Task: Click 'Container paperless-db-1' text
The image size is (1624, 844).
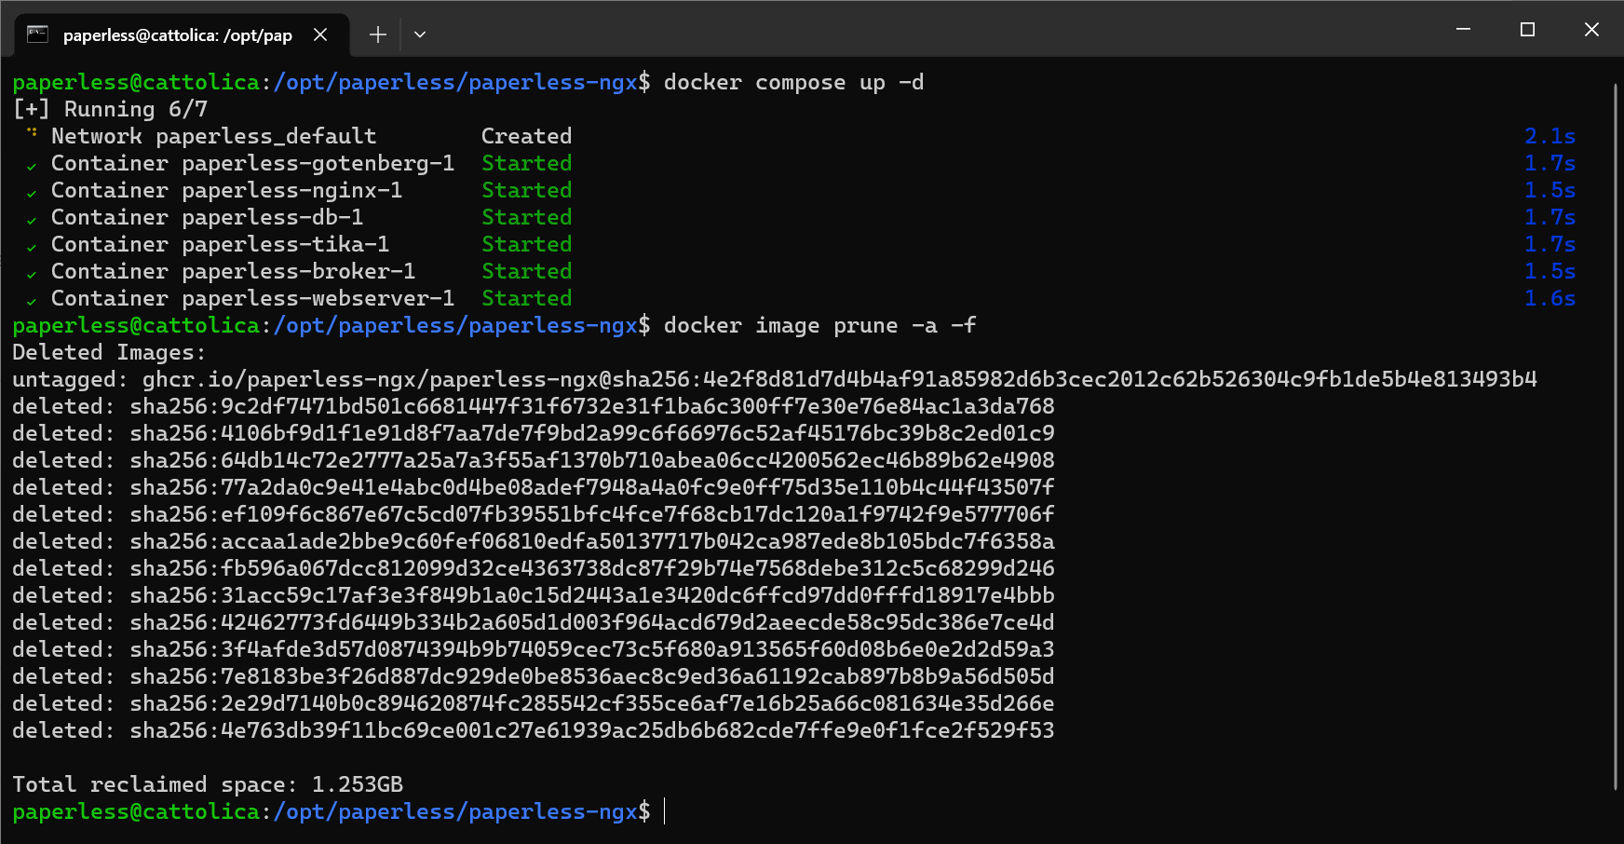Action: 207,217
